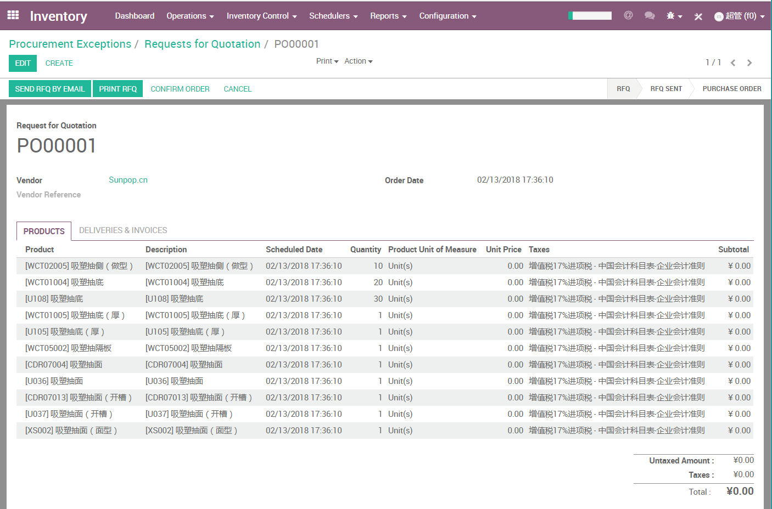Select the RFQ Sent status stage

(x=666, y=89)
